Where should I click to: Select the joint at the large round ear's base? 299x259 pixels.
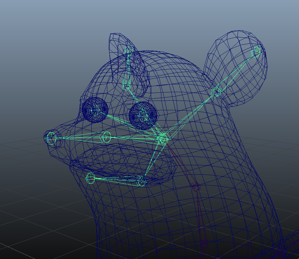(x=216, y=92)
